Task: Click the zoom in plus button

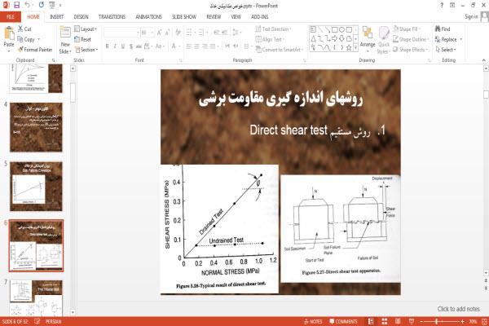Action: (462, 321)
